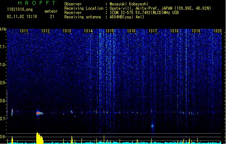The height and width of the screenshot is (144, 226).
Task: Click the 1319 time marker
Action: [x=196, y=31]
